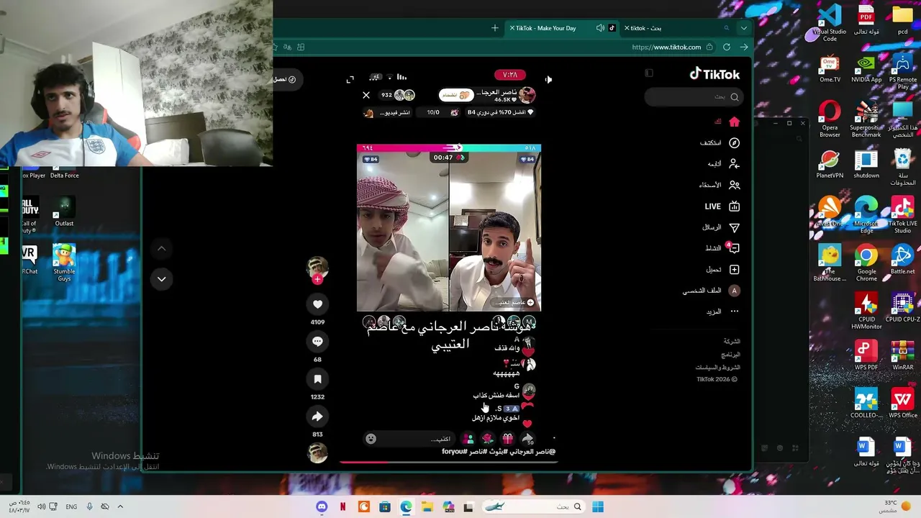Open the Upload item in the sidebar

pyautogui.click(x=722, y=269)
